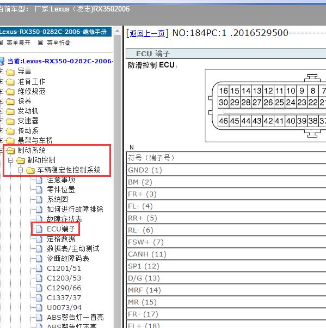The width and height of the screenshot is (326, 328).
Task: Click the RR+ (5) table cell
Action: [226, 218]
